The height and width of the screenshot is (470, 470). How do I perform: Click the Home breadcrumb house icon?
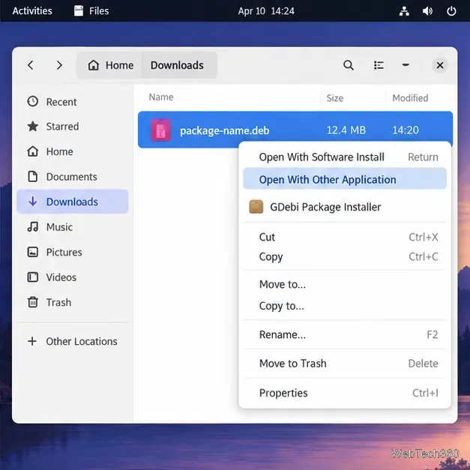(94, 65)
